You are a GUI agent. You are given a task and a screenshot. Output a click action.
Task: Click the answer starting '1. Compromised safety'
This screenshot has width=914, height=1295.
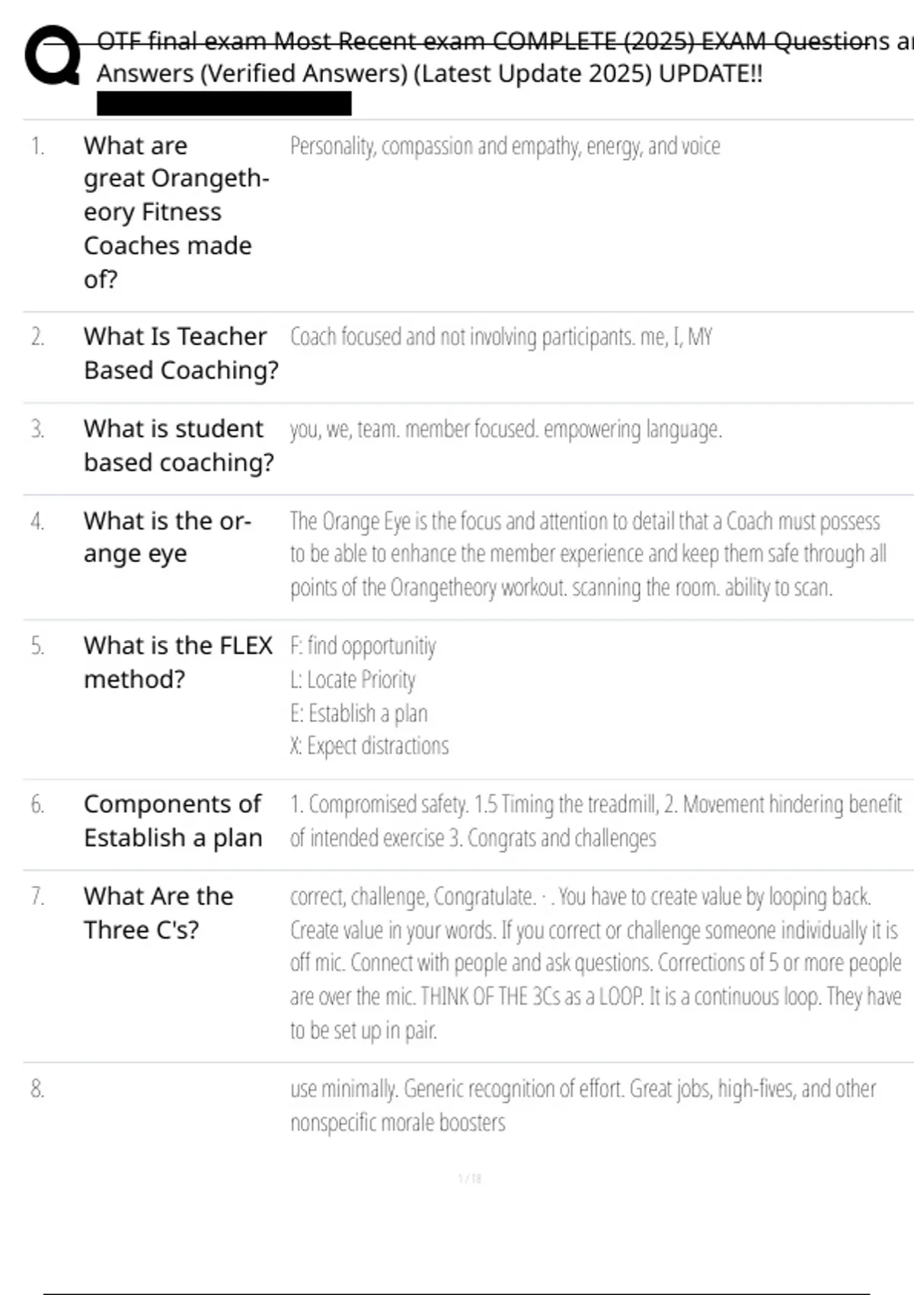click(x=595, y=820)
